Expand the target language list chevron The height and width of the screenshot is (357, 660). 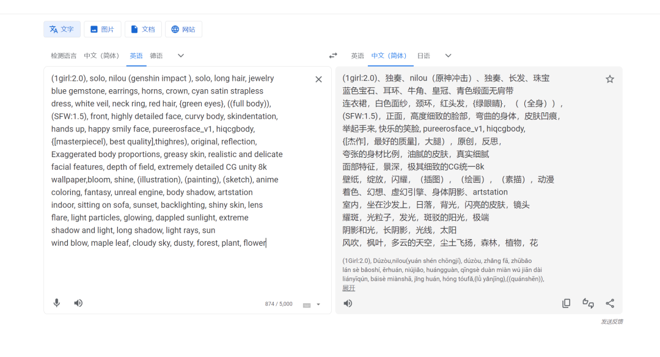tap(449, 56)
